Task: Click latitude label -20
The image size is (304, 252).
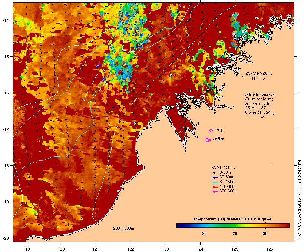Action: coord(5,238)
